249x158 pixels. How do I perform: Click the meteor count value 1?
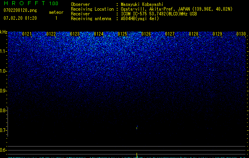(56, 18)
